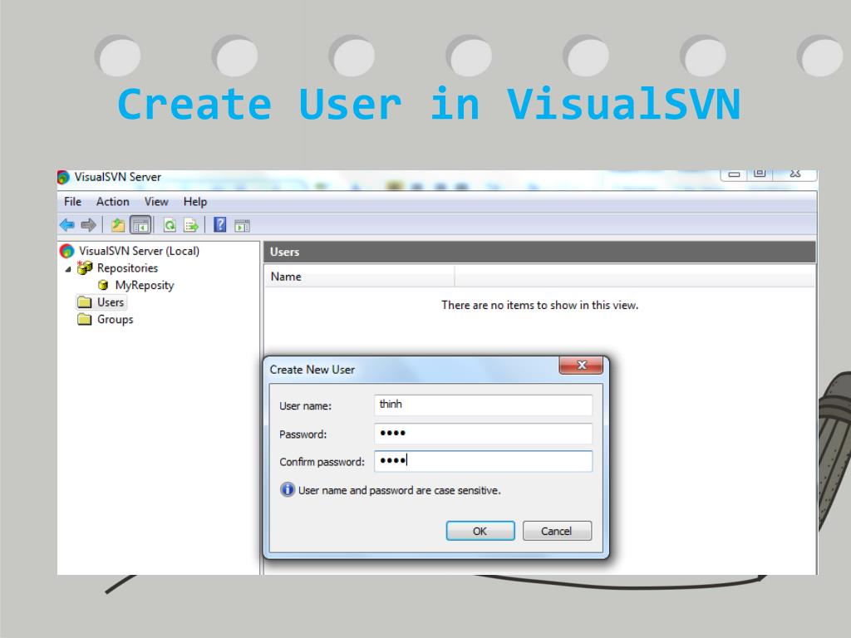Click the Back arrow toolbar icon
Viewport: 851px width, 638px height.
click(66, 224)
